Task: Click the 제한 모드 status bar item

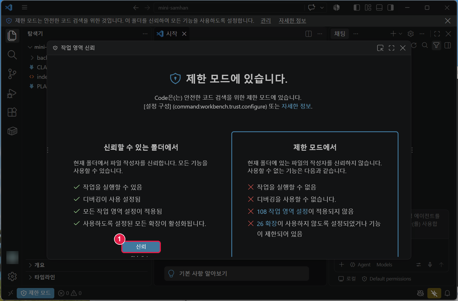Action: (x=36, y=293)
